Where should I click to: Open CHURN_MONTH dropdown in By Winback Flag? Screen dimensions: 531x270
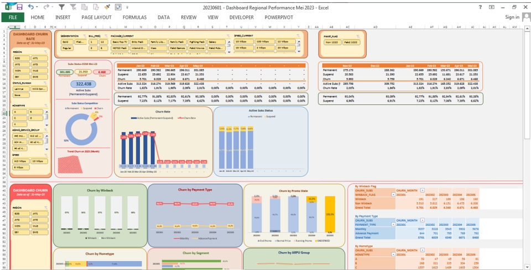(422, 190)
